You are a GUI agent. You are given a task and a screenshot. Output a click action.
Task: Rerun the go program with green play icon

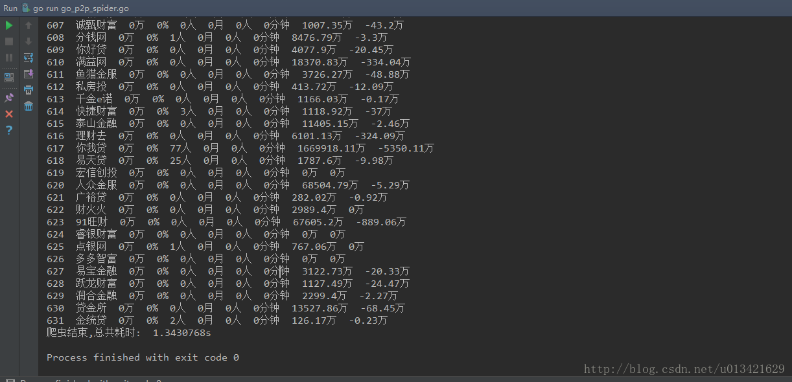9,25
